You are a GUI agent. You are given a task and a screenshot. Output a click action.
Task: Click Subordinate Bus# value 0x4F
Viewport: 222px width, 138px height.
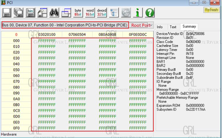pyautogui.click(x=189, y=77)
